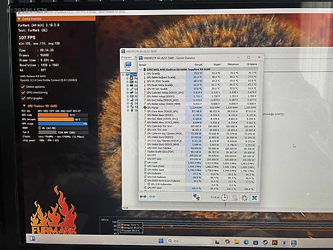Expand the PC tree root in HWiNFO main window

click(x=123, y=74)
